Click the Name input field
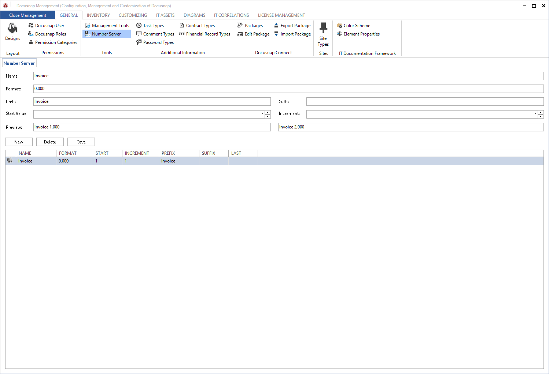 [288, 76]
